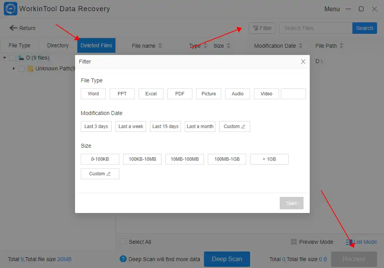Choose Last a week date filter
Image resolution: width=384 pixels, height=268 pixels.
131,127
